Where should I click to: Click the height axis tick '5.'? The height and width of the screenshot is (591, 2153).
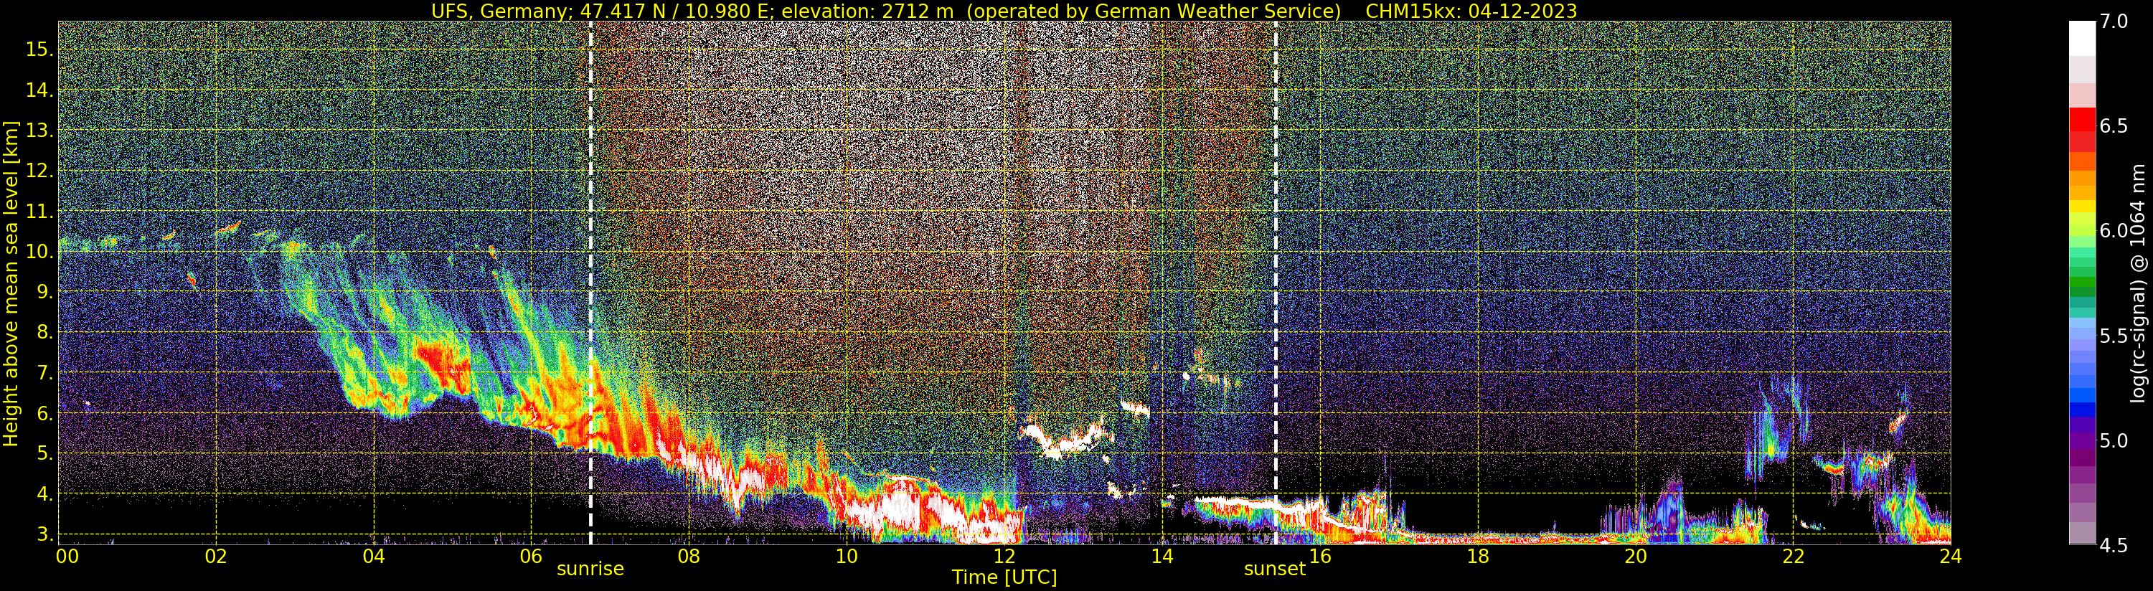(x=44, y=454)
